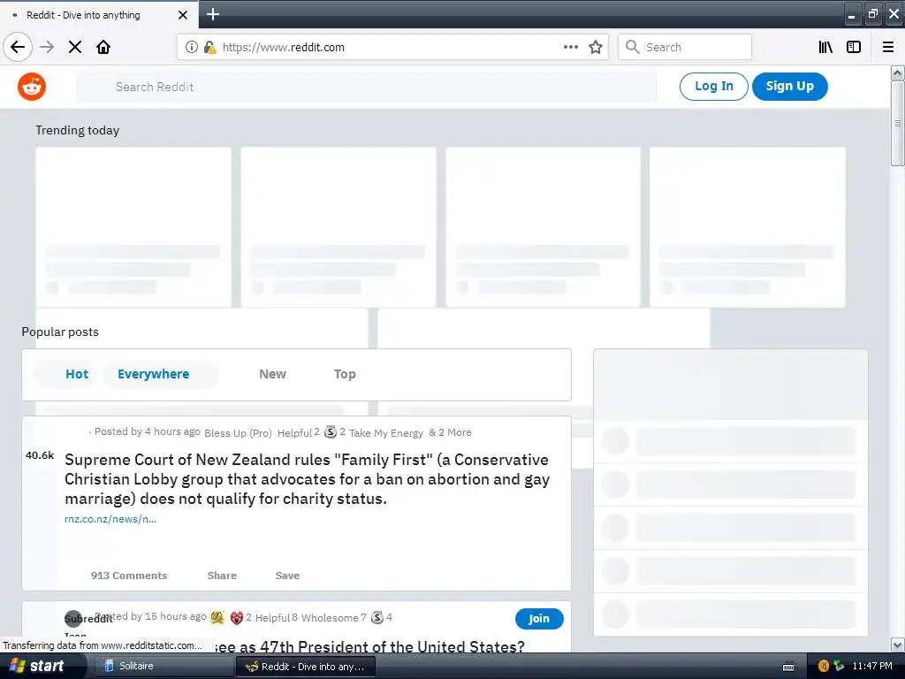Screen dimensions: 905x679
Task: Open the browser home page icon
Action: point(103,47)
